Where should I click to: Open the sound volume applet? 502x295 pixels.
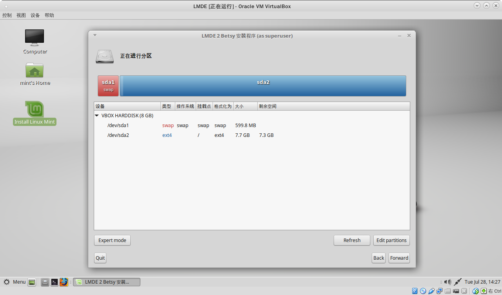point(447,282)
